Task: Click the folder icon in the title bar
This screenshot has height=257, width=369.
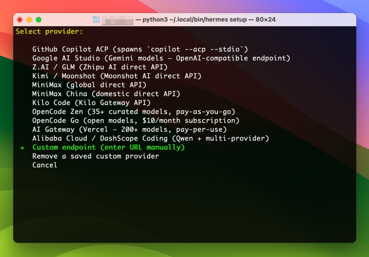Action: (x=96, y=19)
